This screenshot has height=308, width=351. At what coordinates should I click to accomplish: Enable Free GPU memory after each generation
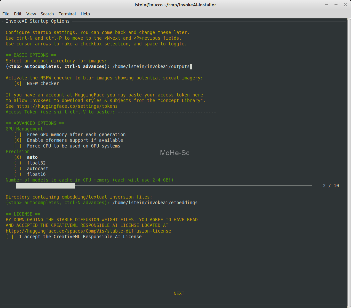coord(18,134)
